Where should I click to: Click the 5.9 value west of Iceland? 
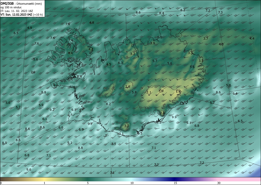[41, 105]
